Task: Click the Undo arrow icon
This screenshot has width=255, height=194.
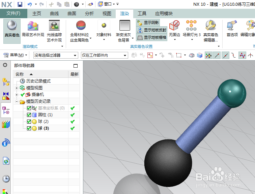Action: [x=30, y=4]
